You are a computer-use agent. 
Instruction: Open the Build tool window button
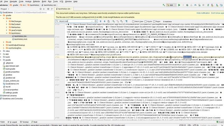point(34,122)
